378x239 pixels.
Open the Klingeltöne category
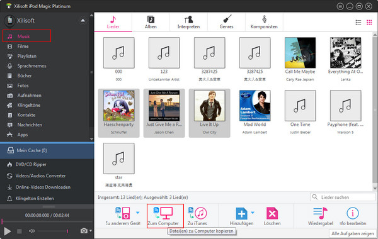[29, 105]
